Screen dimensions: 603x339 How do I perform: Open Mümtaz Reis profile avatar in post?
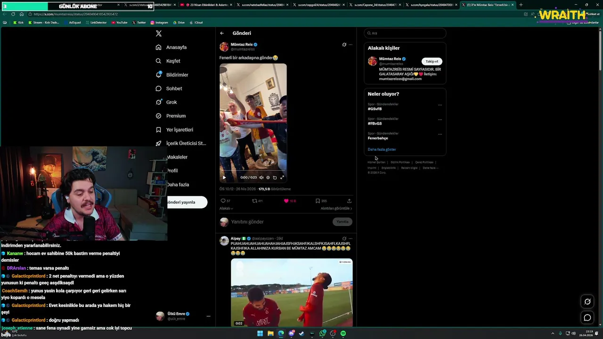[x=224, y=47]
